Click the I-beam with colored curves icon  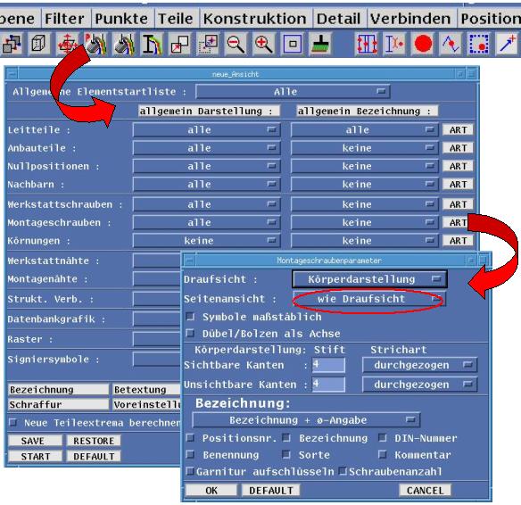click(152, 44)
